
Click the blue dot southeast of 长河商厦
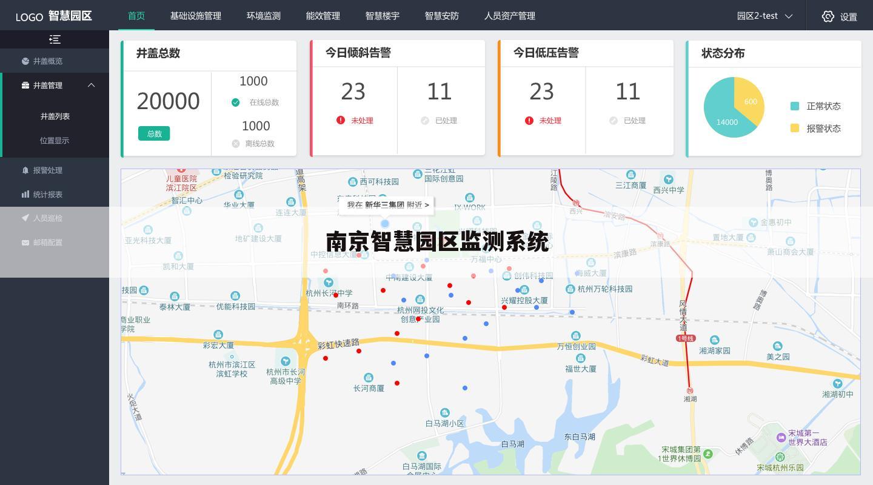[x=465, y=388]
